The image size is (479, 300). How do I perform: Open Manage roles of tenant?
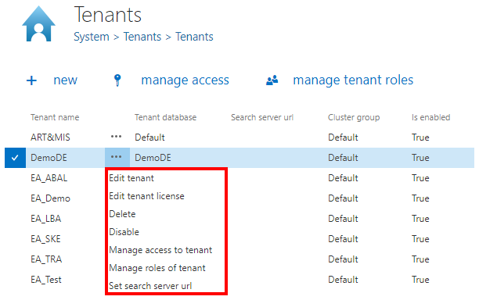[x=157, y=268]
